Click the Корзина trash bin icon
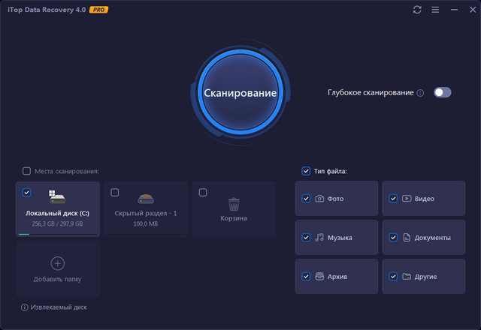The width and height of the screenshot is (481, 330). click(x=234, y=203)
